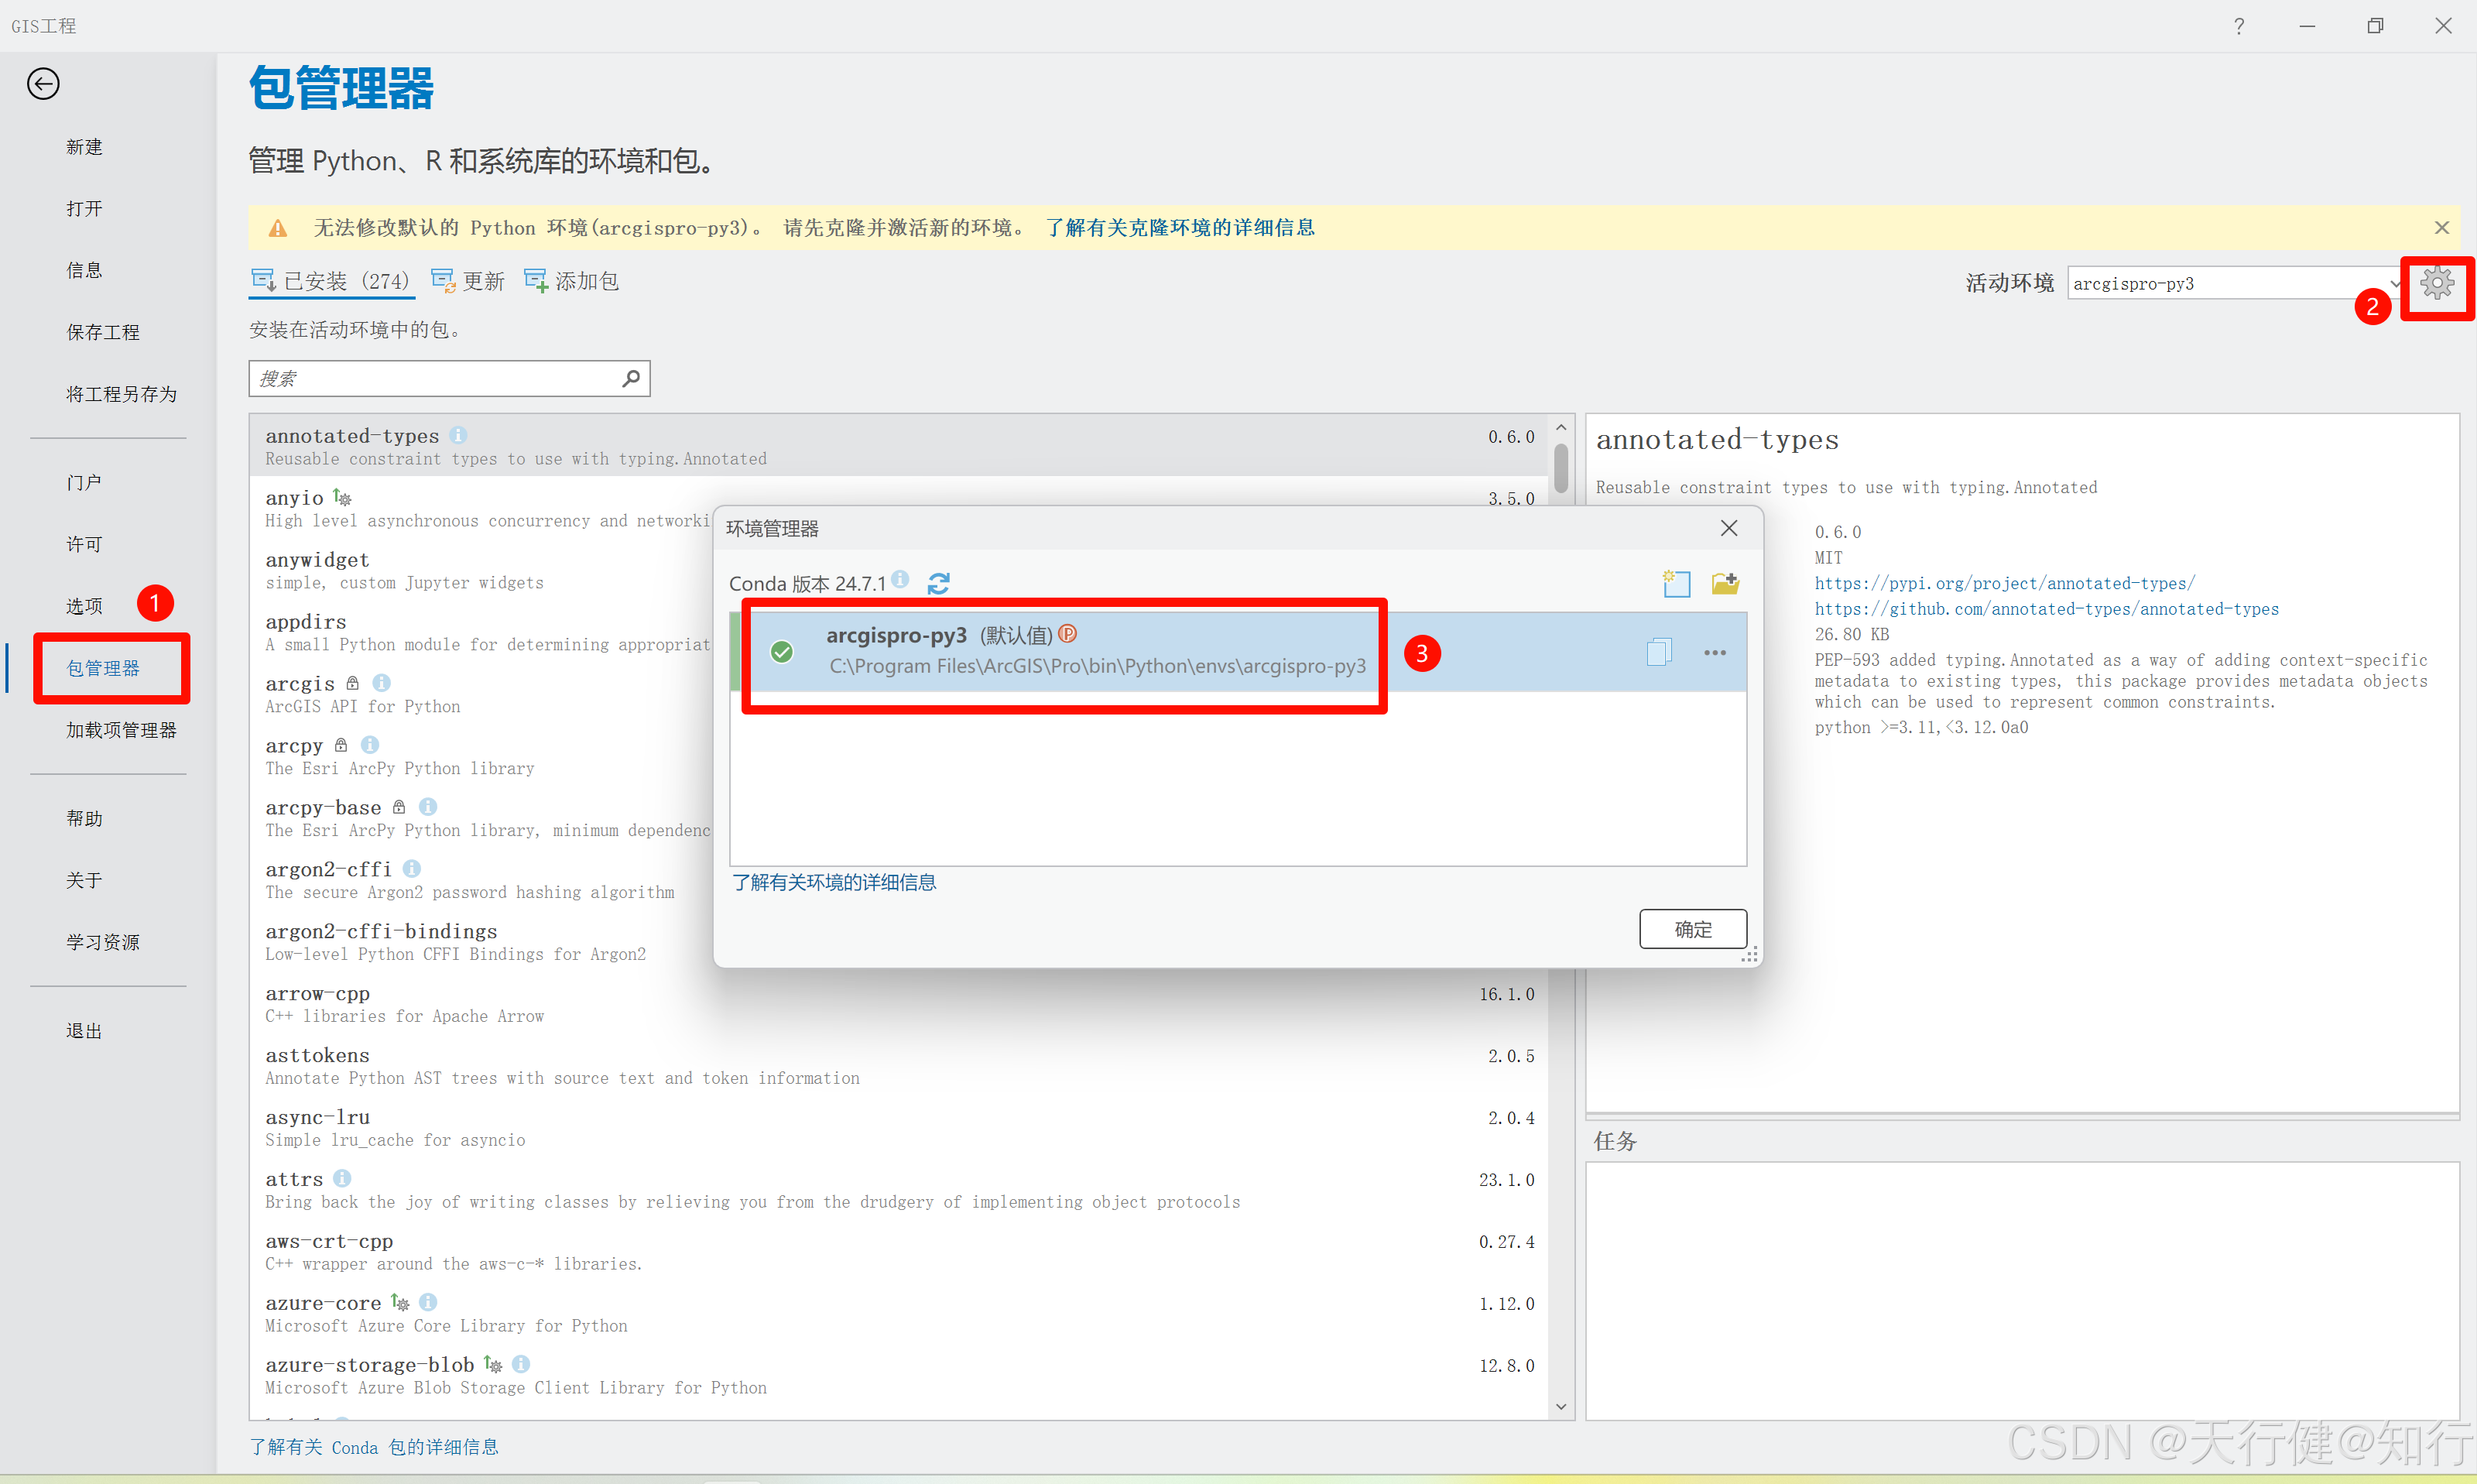2477x1484 pixels.
Task: Open more options for arcgispro-py3
Action: [1715, 653]
